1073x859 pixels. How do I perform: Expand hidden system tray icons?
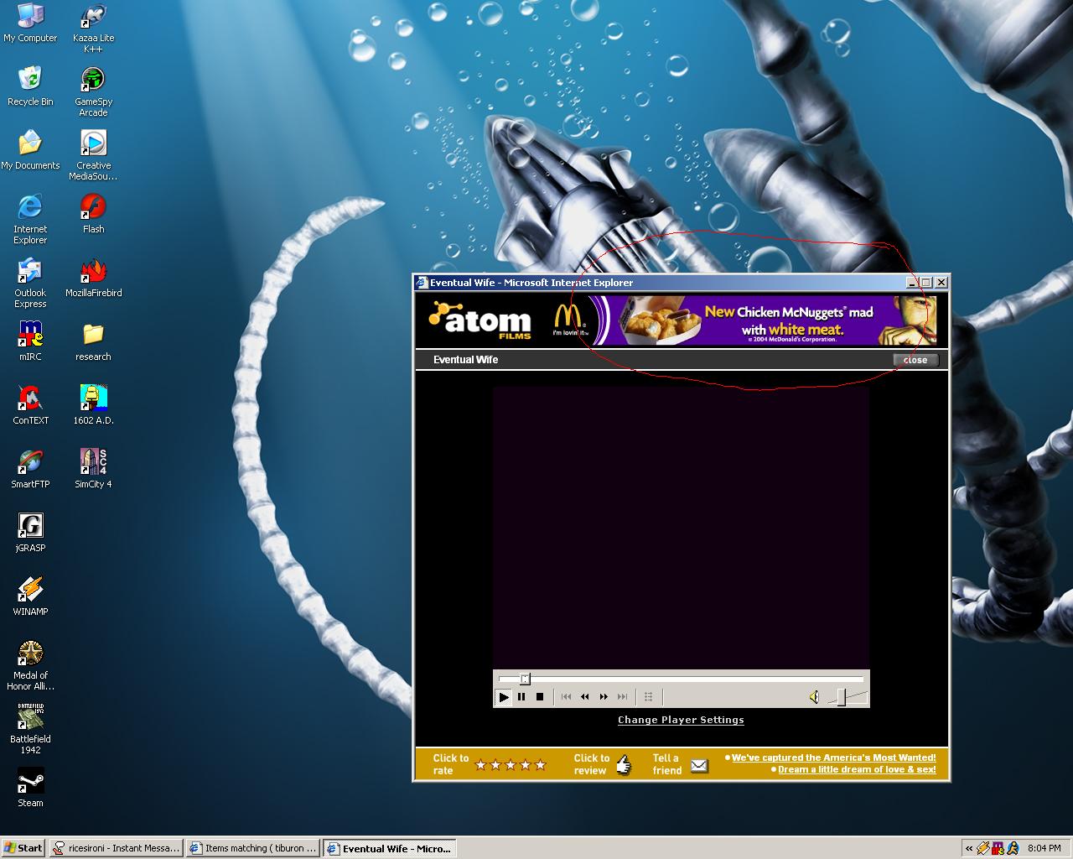click(969, 848)
